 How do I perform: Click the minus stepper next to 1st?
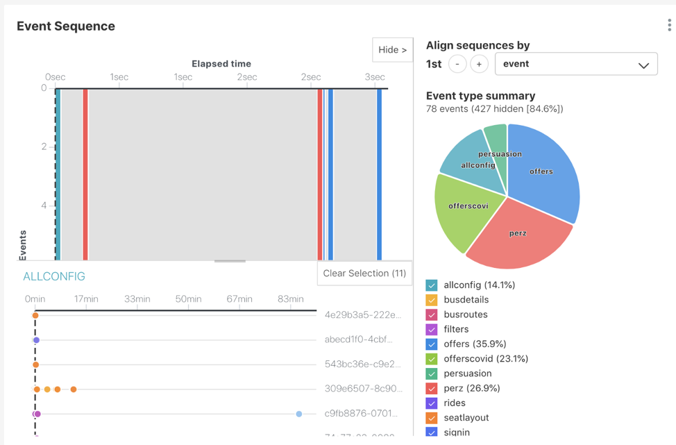point(457,63)
